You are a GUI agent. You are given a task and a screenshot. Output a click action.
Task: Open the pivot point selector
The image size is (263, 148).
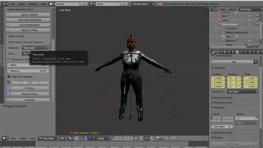[71, 138]
